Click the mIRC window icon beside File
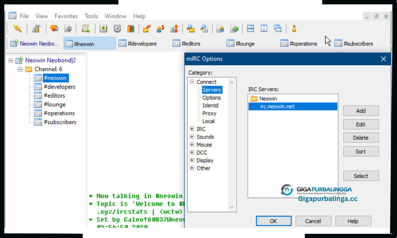397x238 pixels. (12, 16)
